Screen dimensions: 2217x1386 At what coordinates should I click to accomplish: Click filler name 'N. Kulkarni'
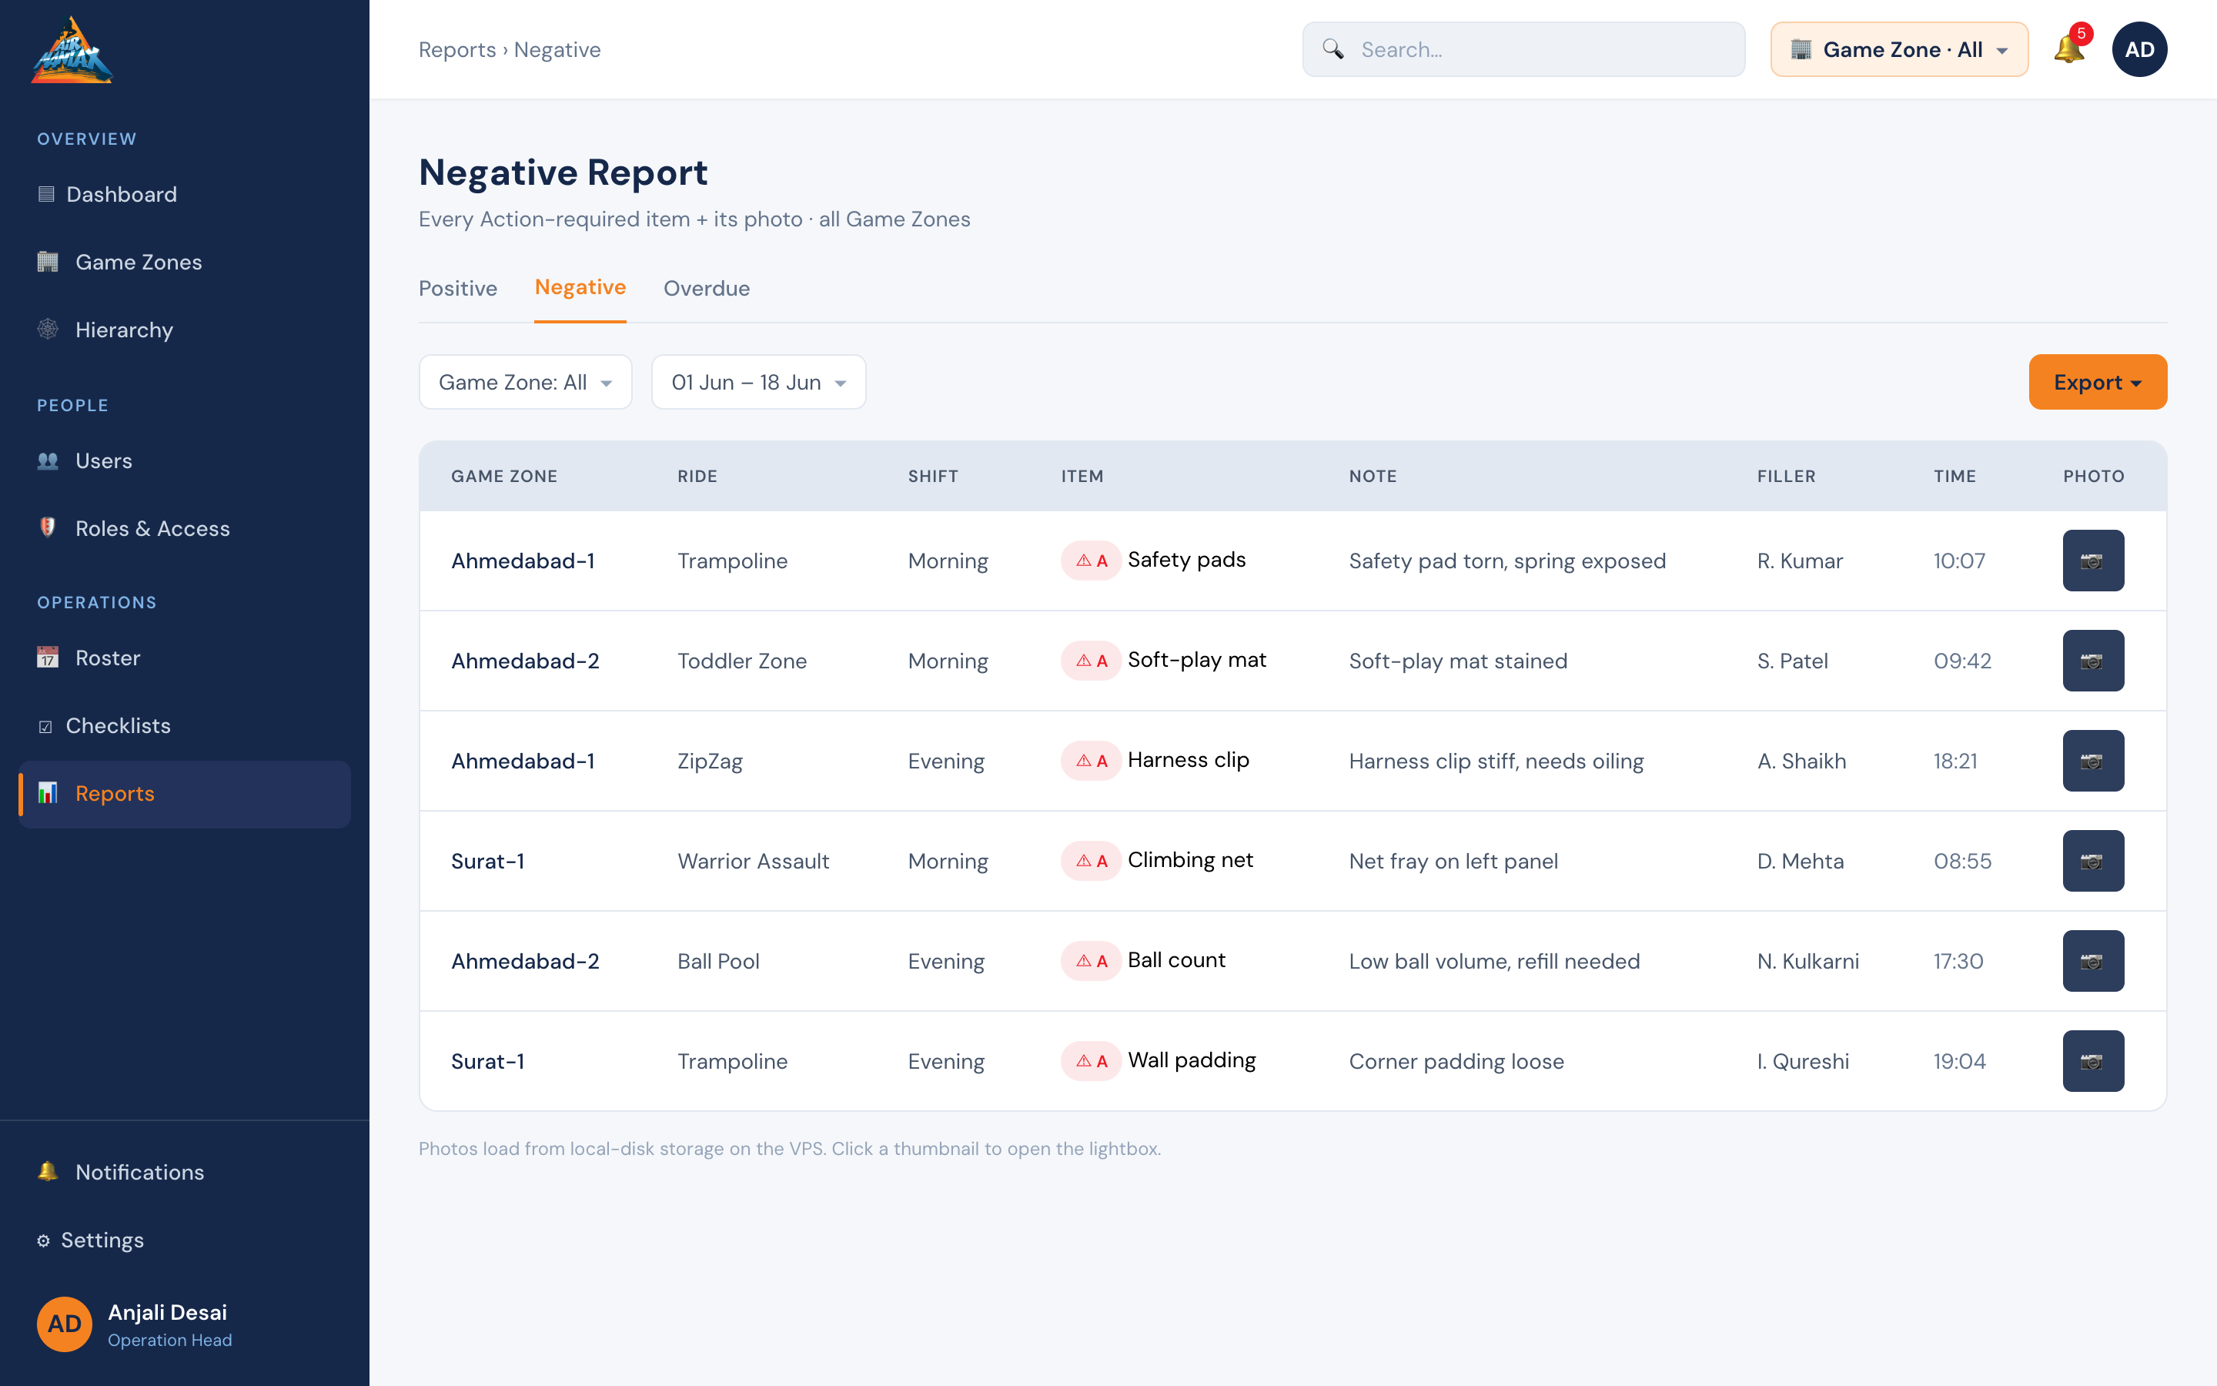[x=1807, y=962]
